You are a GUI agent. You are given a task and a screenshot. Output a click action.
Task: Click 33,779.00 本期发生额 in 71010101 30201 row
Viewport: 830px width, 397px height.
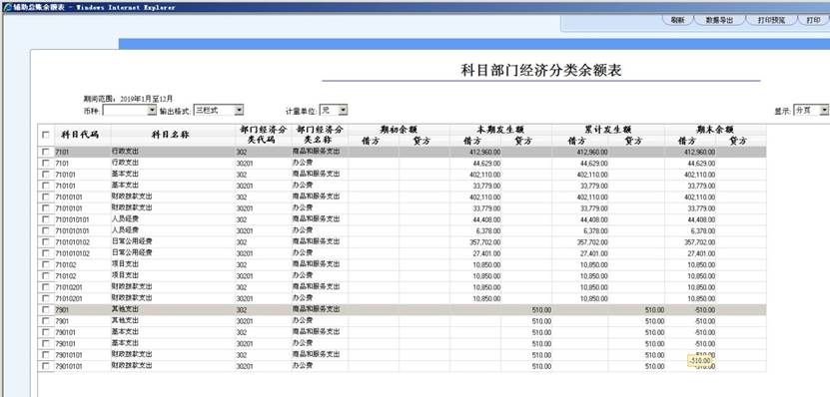pyautogui.click(x=486, y=208)
